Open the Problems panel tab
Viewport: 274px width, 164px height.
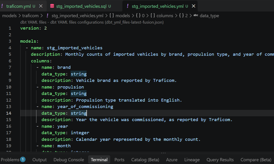click(x=10, y=160)
